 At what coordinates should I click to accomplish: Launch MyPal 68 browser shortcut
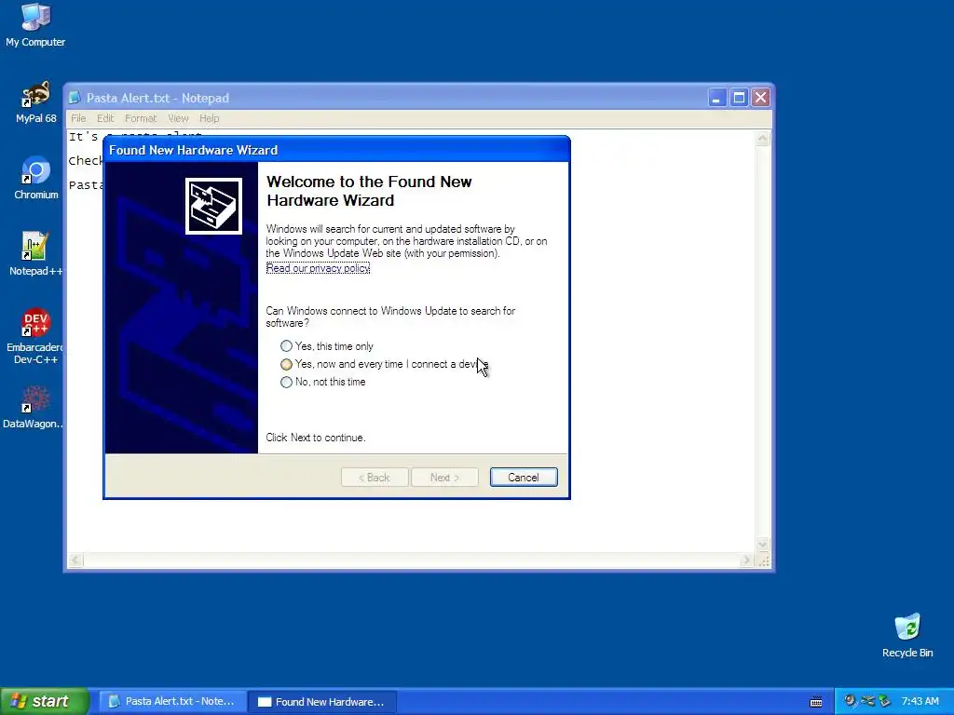click(x=35, y=101)
